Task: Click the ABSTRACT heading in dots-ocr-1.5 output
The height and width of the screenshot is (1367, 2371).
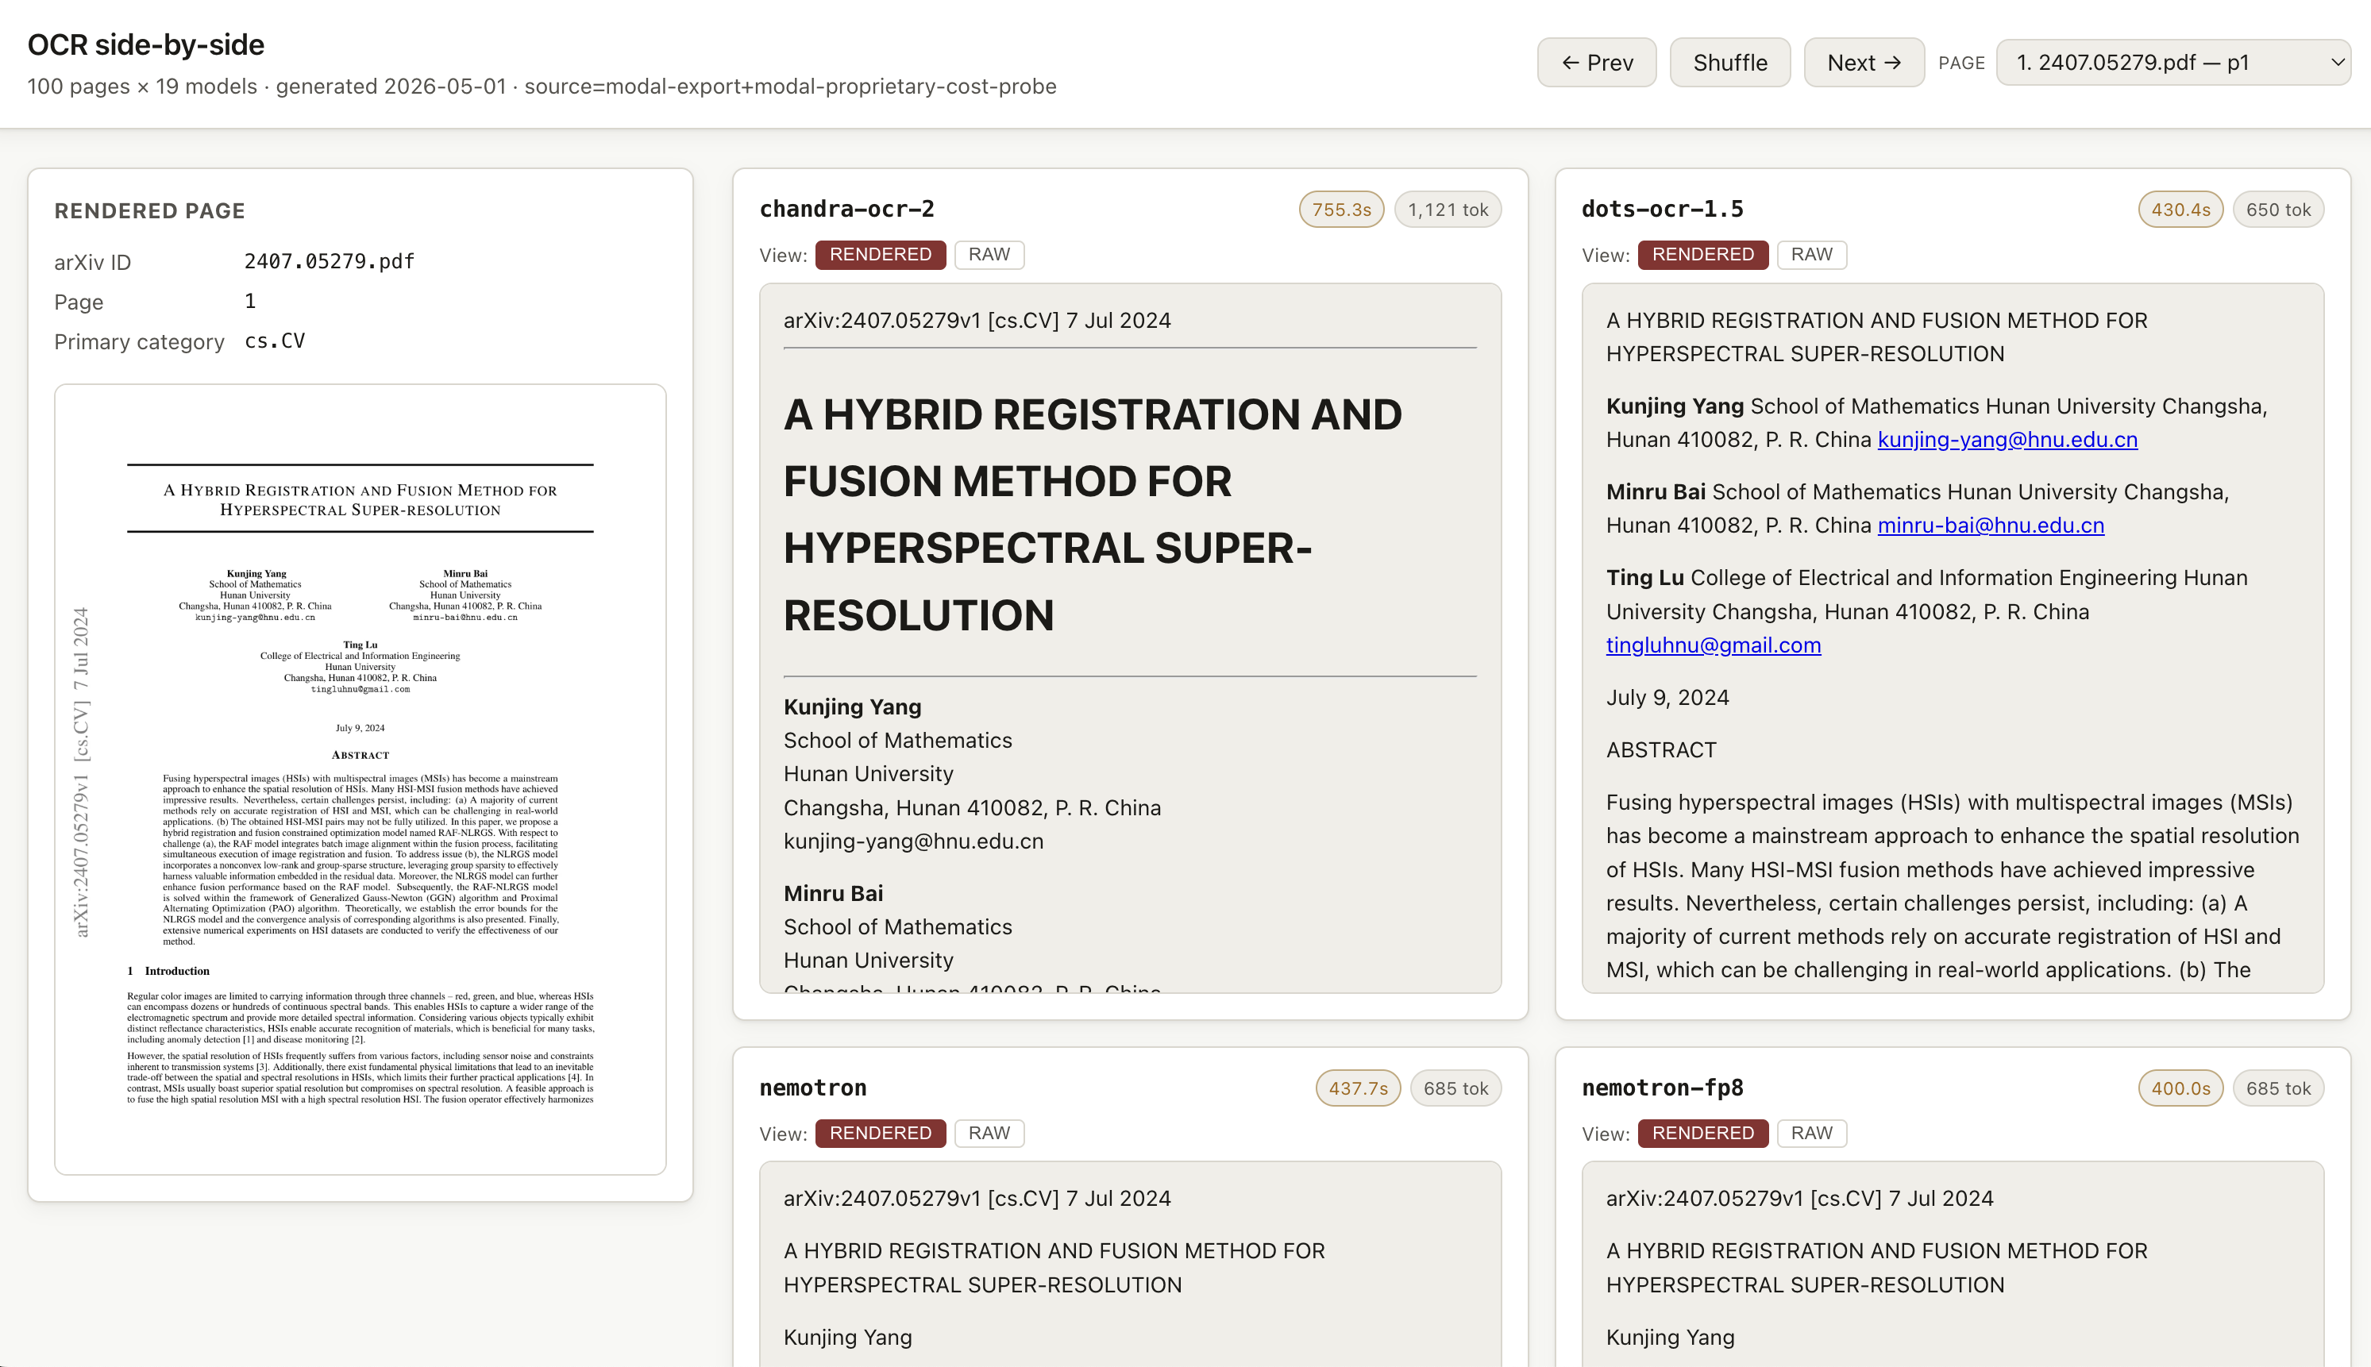Action: pos(1661,750)
